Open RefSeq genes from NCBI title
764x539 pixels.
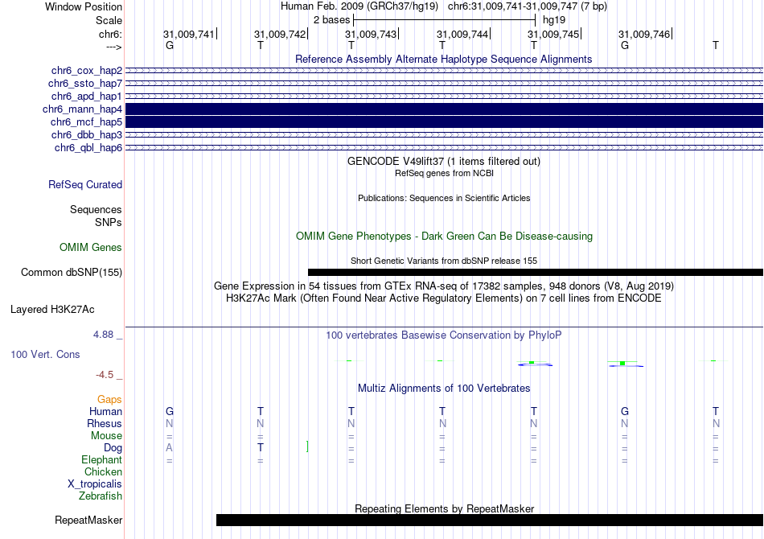point(444,173)
